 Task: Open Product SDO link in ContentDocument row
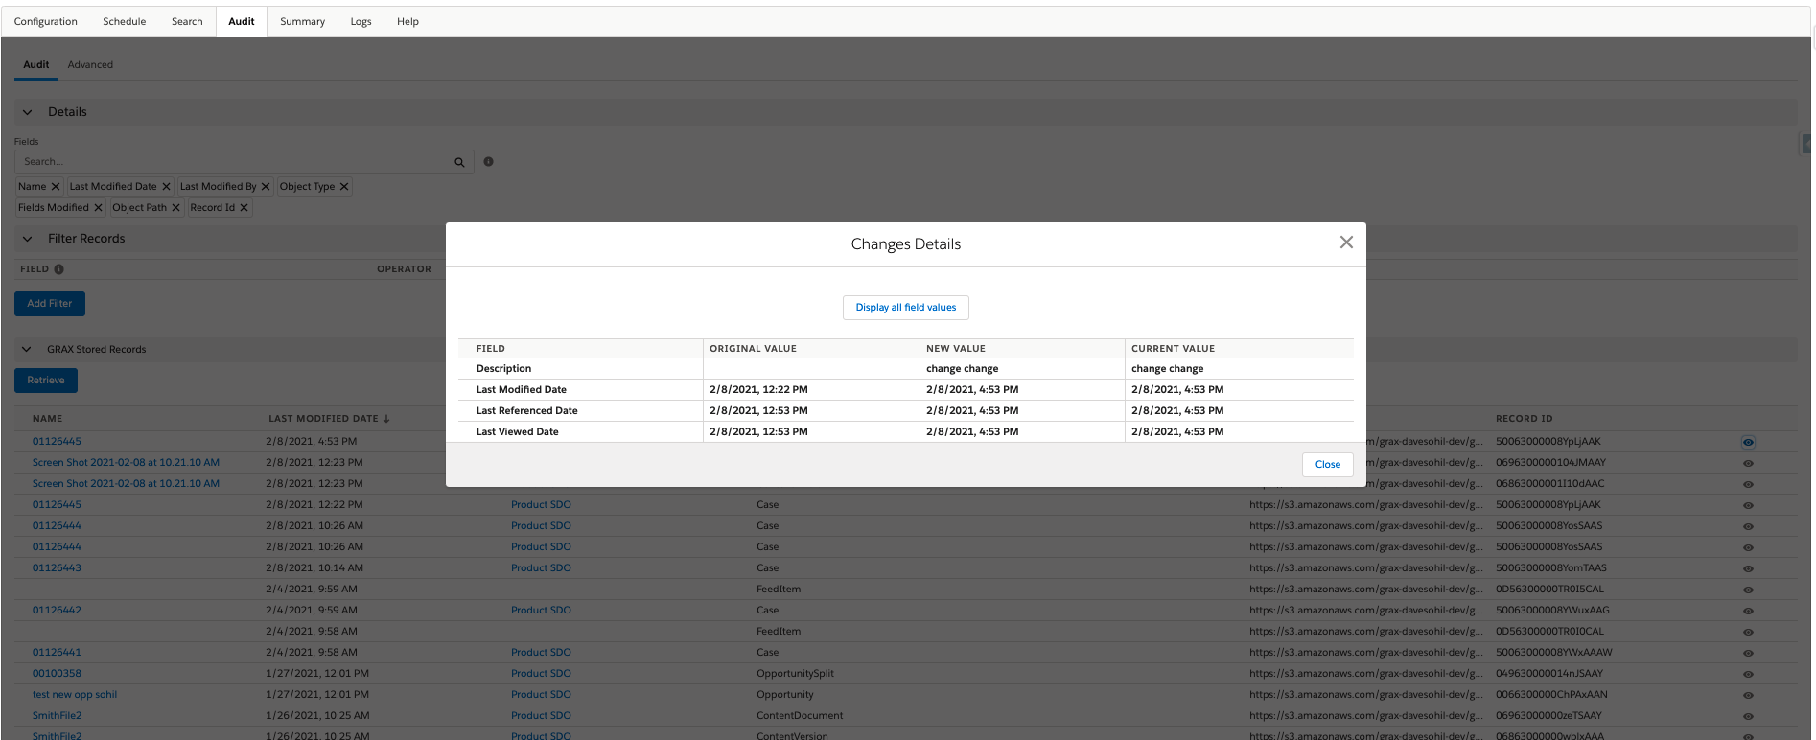click(541, 716)
